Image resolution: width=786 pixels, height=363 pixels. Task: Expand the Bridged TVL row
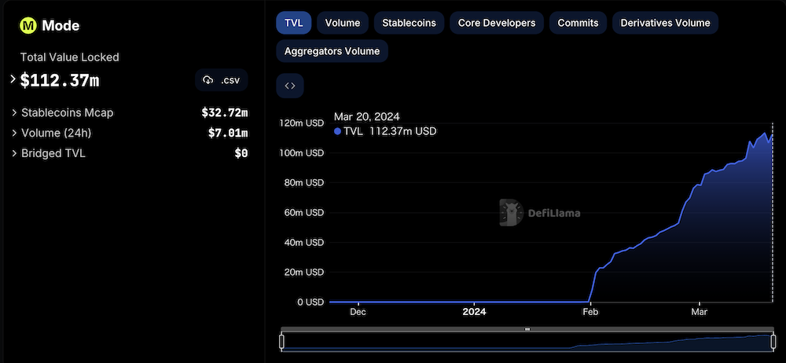[14, 153]
